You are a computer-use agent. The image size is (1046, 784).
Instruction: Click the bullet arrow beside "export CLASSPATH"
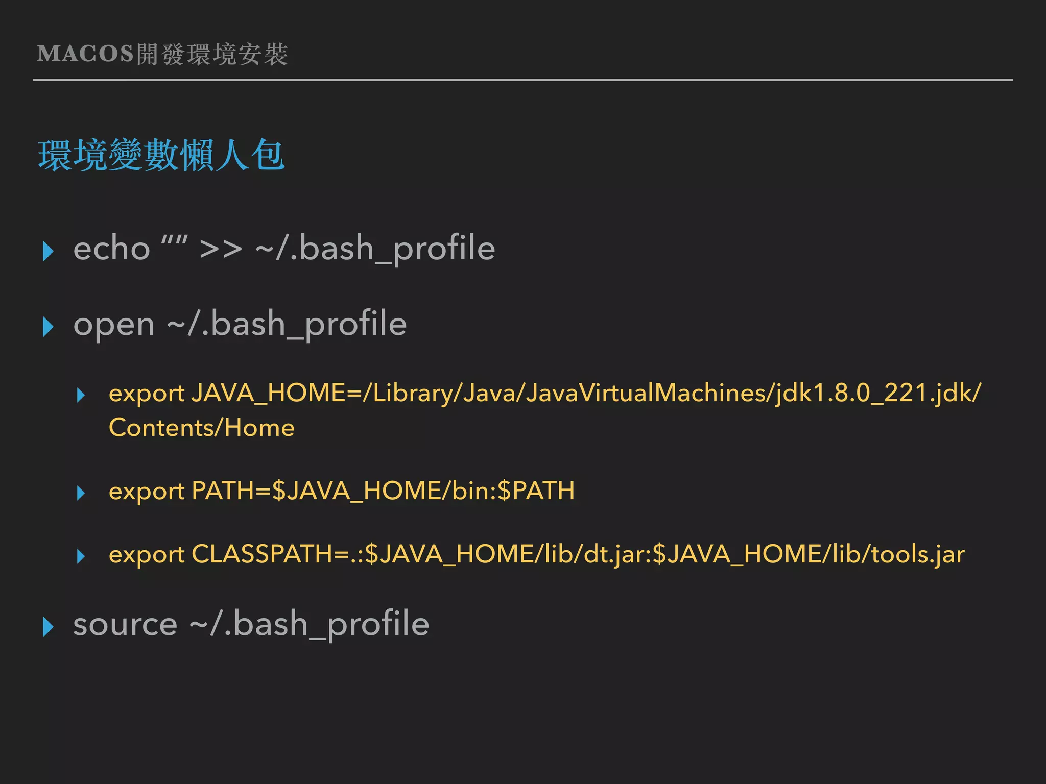pyautogui.click(x=81, y=556)
